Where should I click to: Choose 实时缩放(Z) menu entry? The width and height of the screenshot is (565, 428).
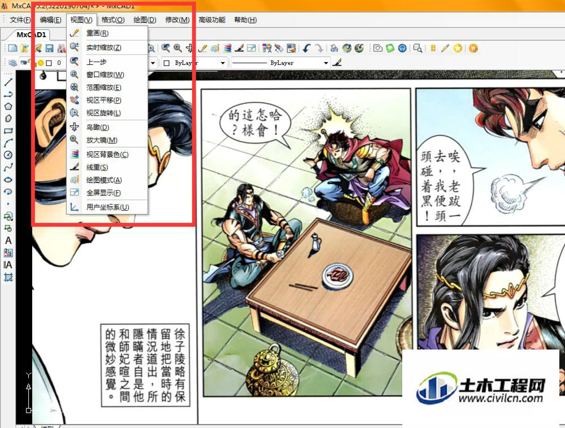click(107, 47)
